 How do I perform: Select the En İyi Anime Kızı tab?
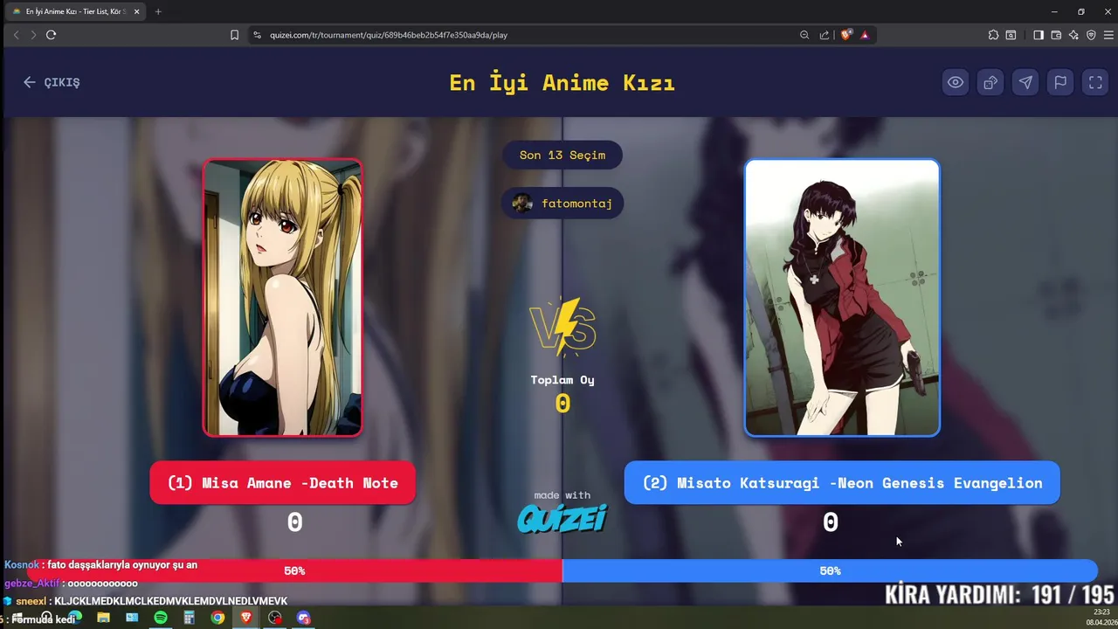coord(75,11)
